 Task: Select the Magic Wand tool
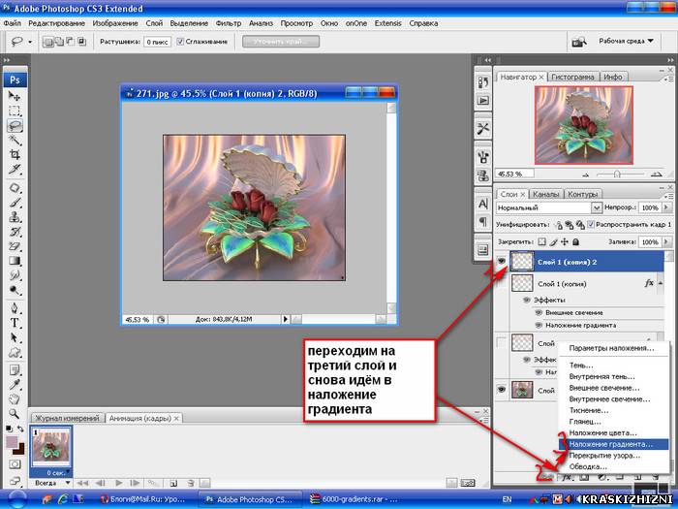[15, 141]
